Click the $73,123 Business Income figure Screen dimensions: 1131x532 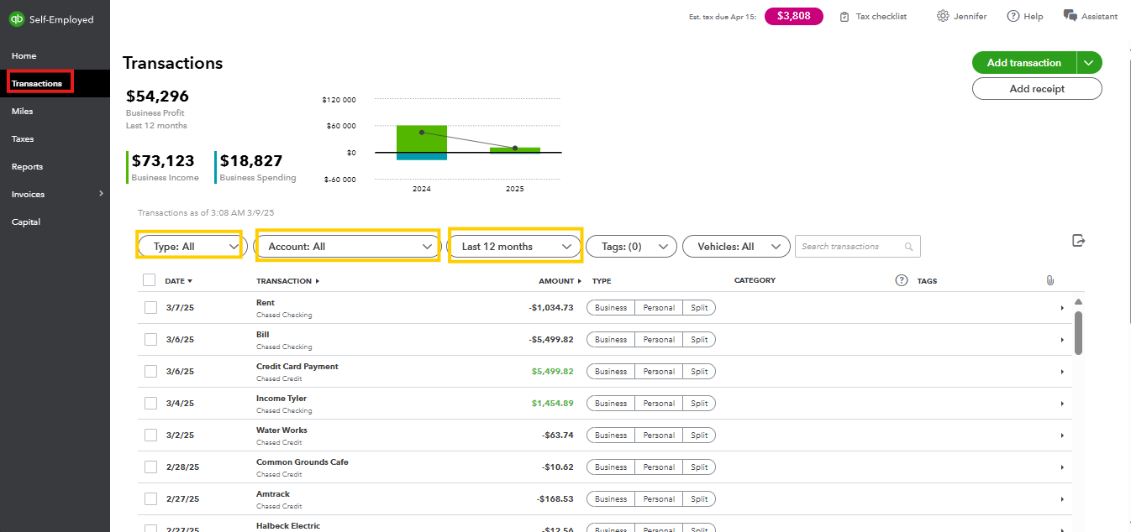point(163,161)
